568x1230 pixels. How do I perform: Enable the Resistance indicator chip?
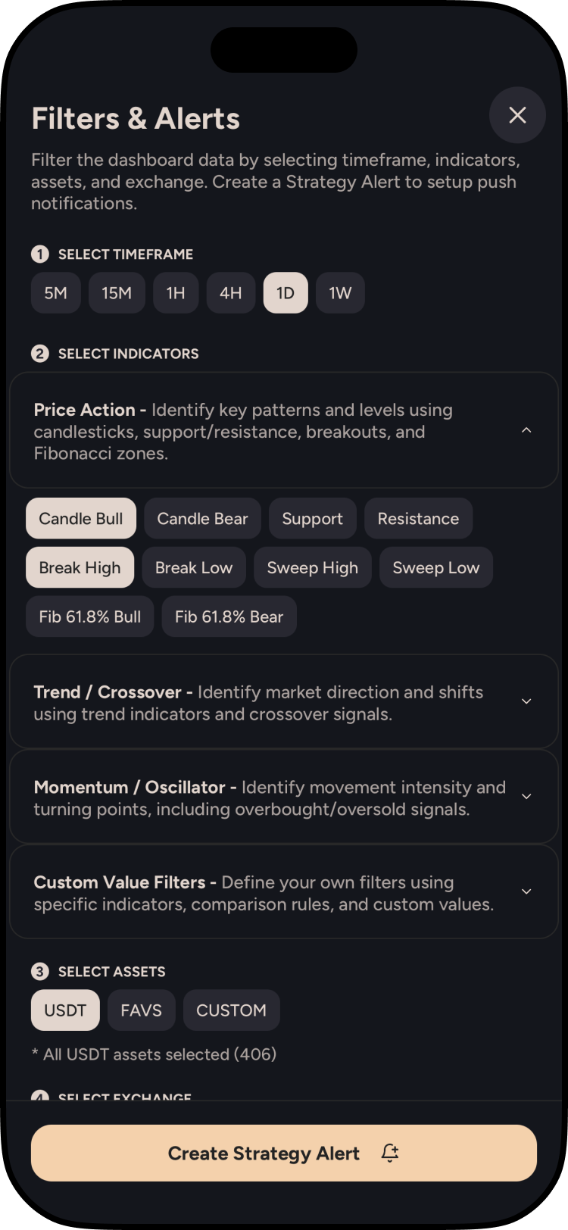tap(418, 519)
